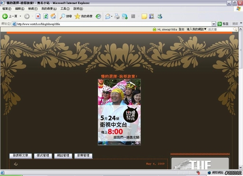Go back with the green Back arrow

[x=5, y=16]
